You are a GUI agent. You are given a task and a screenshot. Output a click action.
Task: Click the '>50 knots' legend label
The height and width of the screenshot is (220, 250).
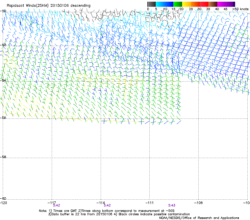tap(240, 9)
